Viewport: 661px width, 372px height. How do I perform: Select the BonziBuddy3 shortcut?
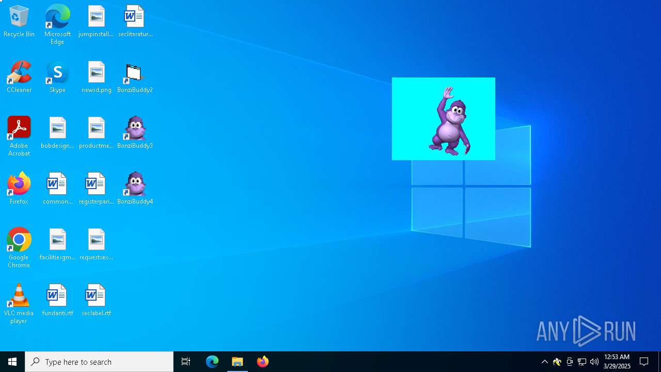(x=135, y=133)
